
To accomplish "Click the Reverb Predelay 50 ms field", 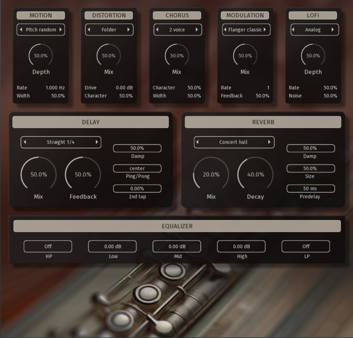I will click(310, 189).
